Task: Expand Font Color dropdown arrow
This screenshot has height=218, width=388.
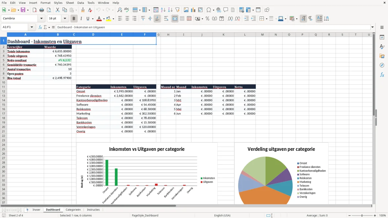Action: coord(104,19)
